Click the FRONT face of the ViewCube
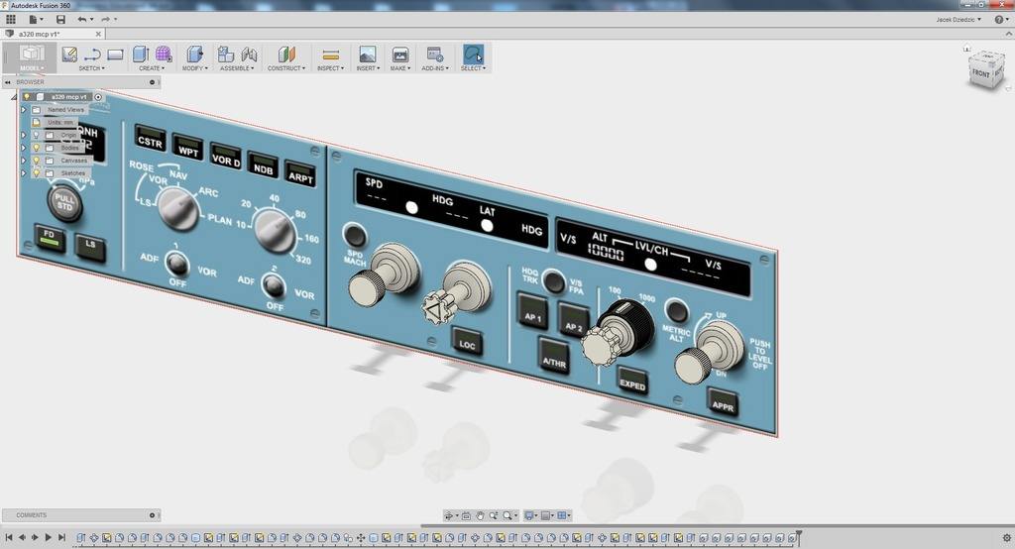Screen dimensions: 1015x549 981,73
